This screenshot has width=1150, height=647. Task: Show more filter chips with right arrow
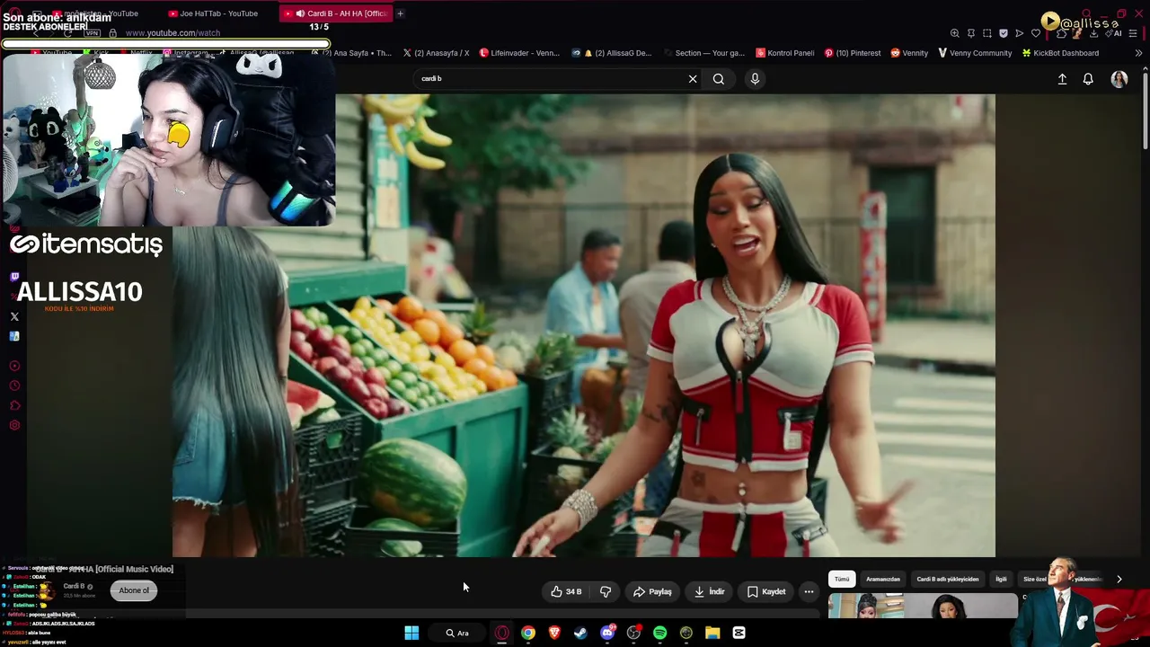(1119, 579)
